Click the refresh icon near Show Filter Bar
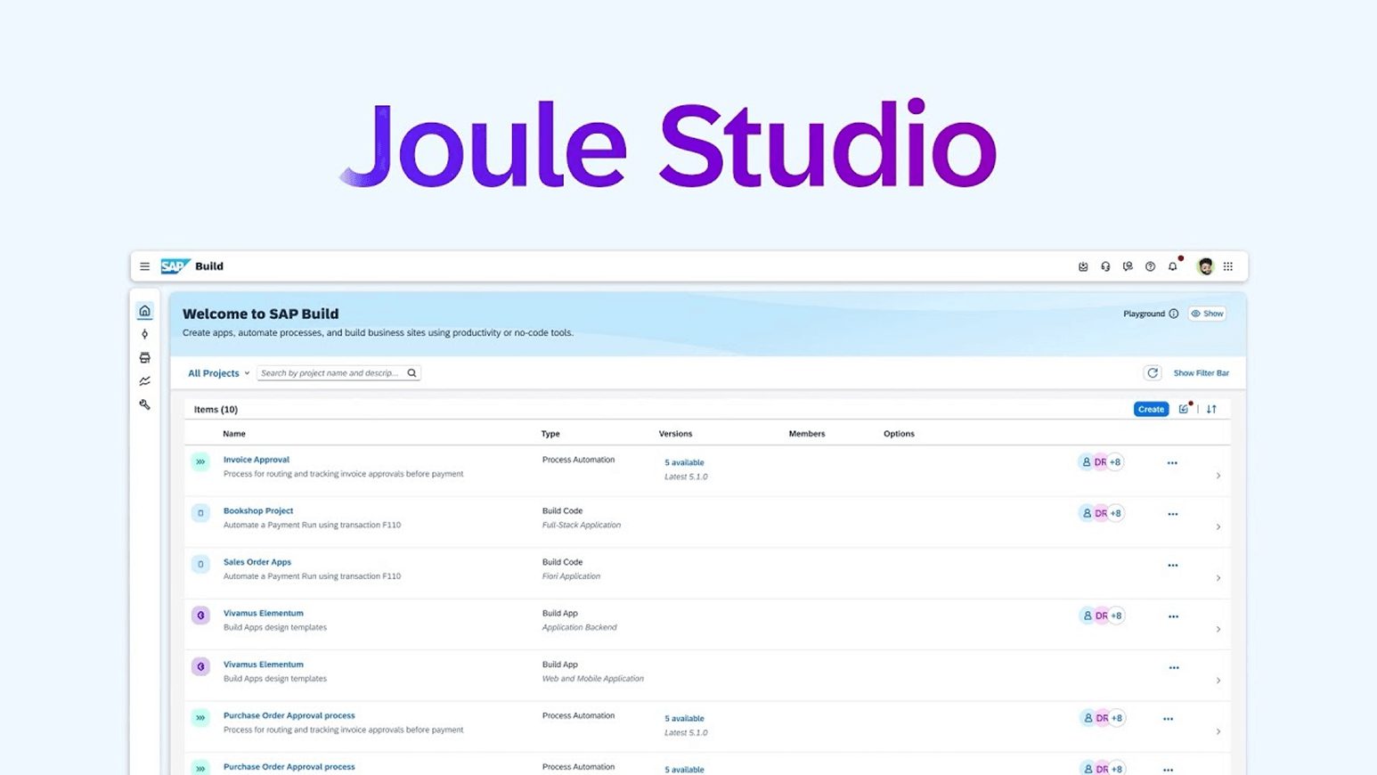The height and width of the screenshot is (775, 1377). coord(1153,372)
